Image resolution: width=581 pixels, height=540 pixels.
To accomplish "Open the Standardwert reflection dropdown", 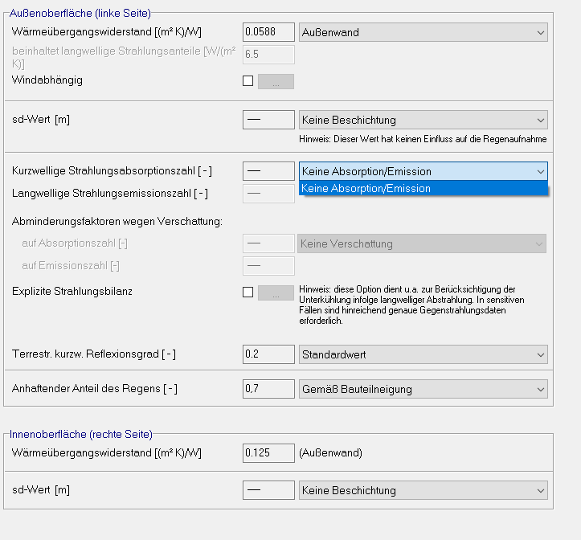I will point(423,354).
